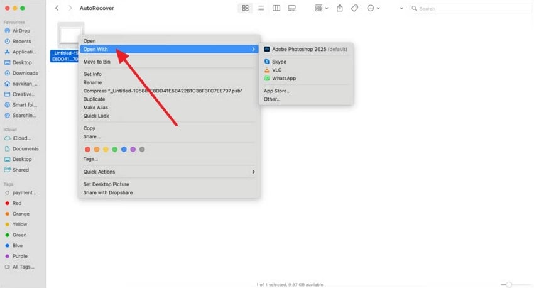Open Recents in sidebar
534x288 pixels.
23,42
